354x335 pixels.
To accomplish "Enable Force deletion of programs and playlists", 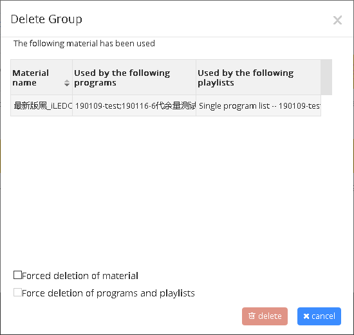I will [x=17, y=293].
